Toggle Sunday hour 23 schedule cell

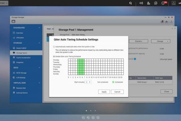(x=123, y=74)
